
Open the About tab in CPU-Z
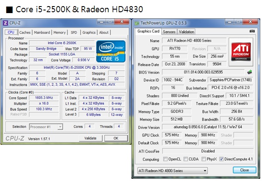click(104, 32)
